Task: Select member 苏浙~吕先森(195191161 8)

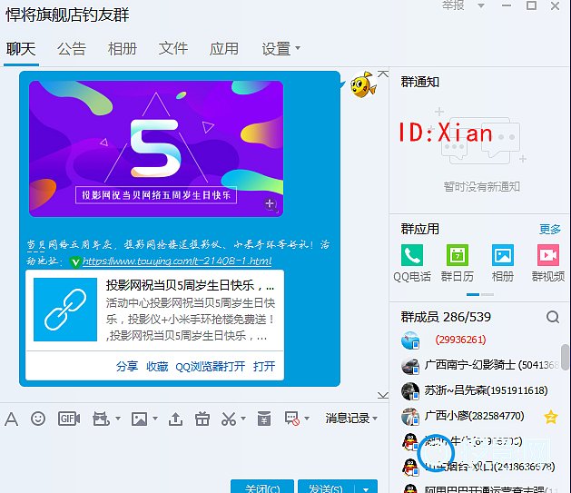Action: click(480, 390)
